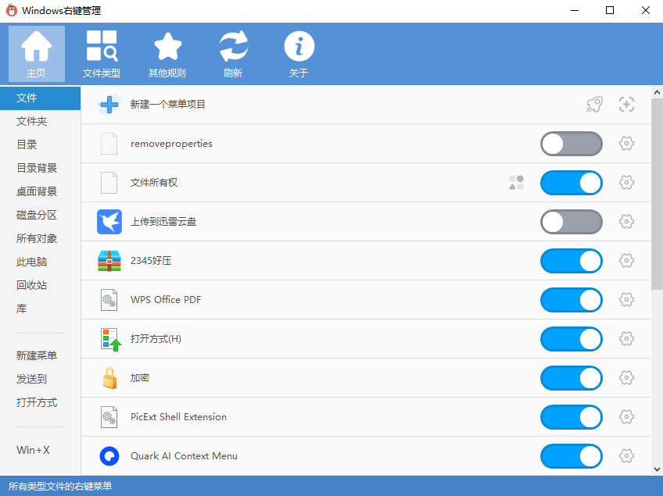Click the removeproperties item name
This screenshot has width=663, height=496.
(x=171, y=144)
